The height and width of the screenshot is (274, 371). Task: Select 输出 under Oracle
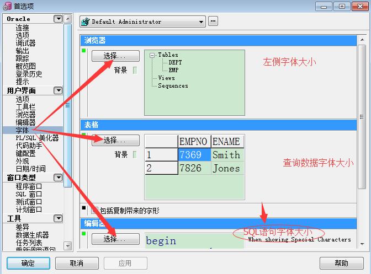pyautogui.click(x=23, y=51)
